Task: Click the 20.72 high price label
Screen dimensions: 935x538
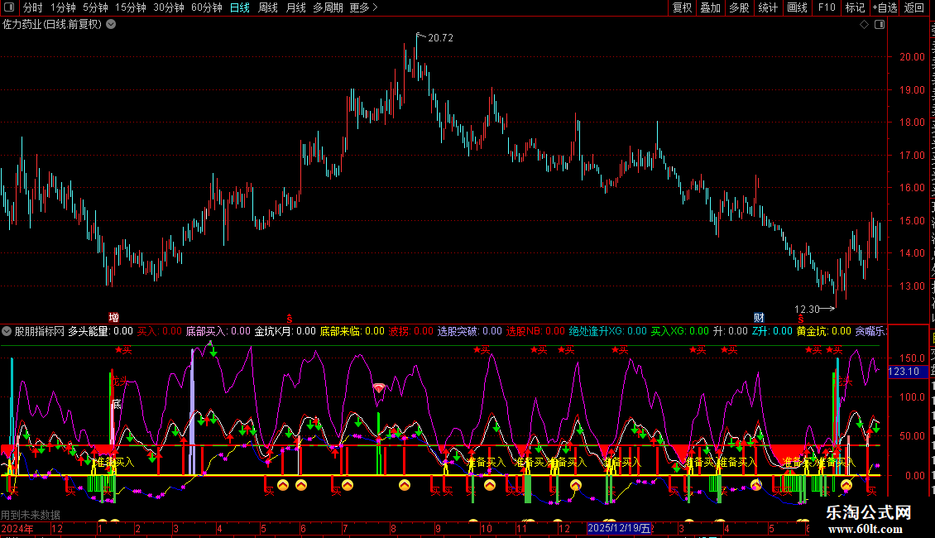Action: 441,38
